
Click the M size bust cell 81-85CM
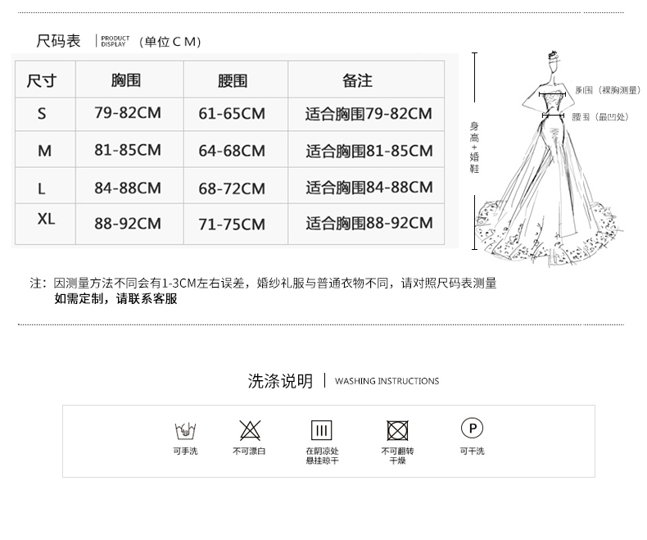pos(128,150)
